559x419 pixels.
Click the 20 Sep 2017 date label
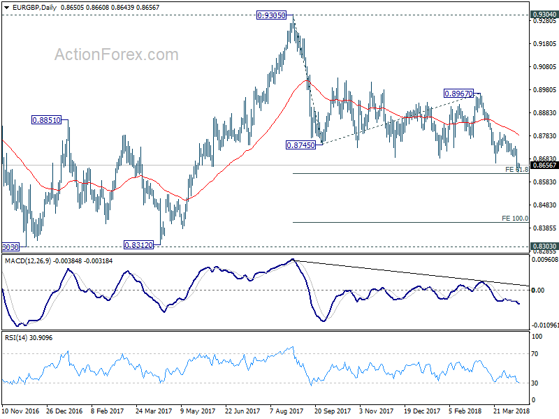click(x=333, y=411)
